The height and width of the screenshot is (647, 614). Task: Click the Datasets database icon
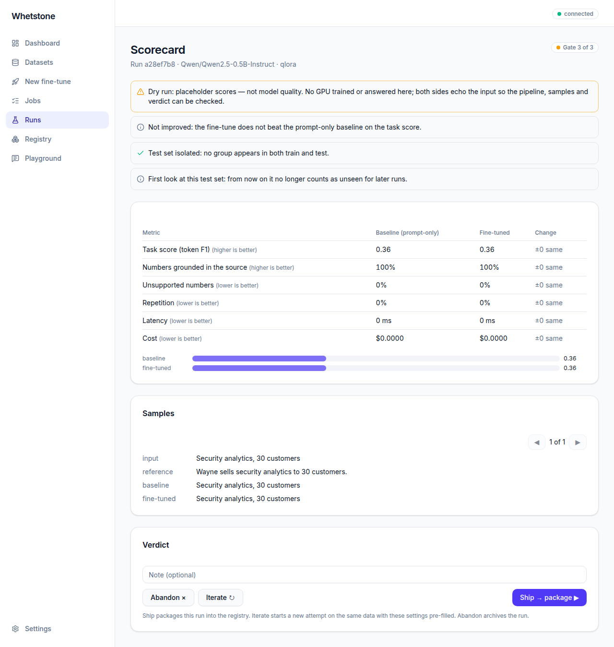point(15,62)
